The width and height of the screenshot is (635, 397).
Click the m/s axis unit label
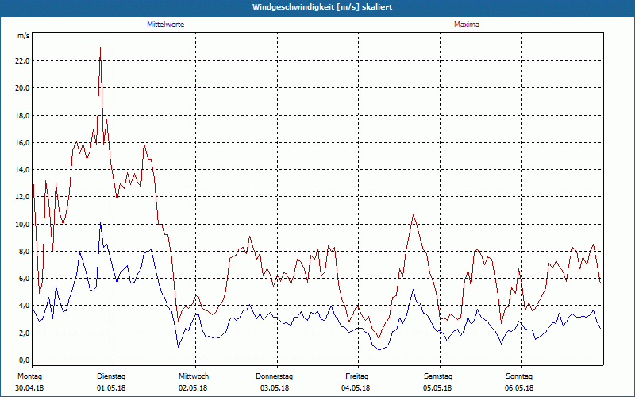point(24,36)
